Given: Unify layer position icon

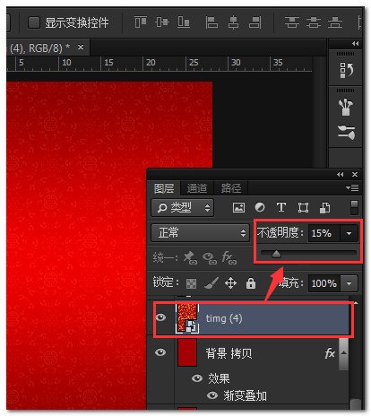Looking at the screenshot, I should click(x=190, y=257).
